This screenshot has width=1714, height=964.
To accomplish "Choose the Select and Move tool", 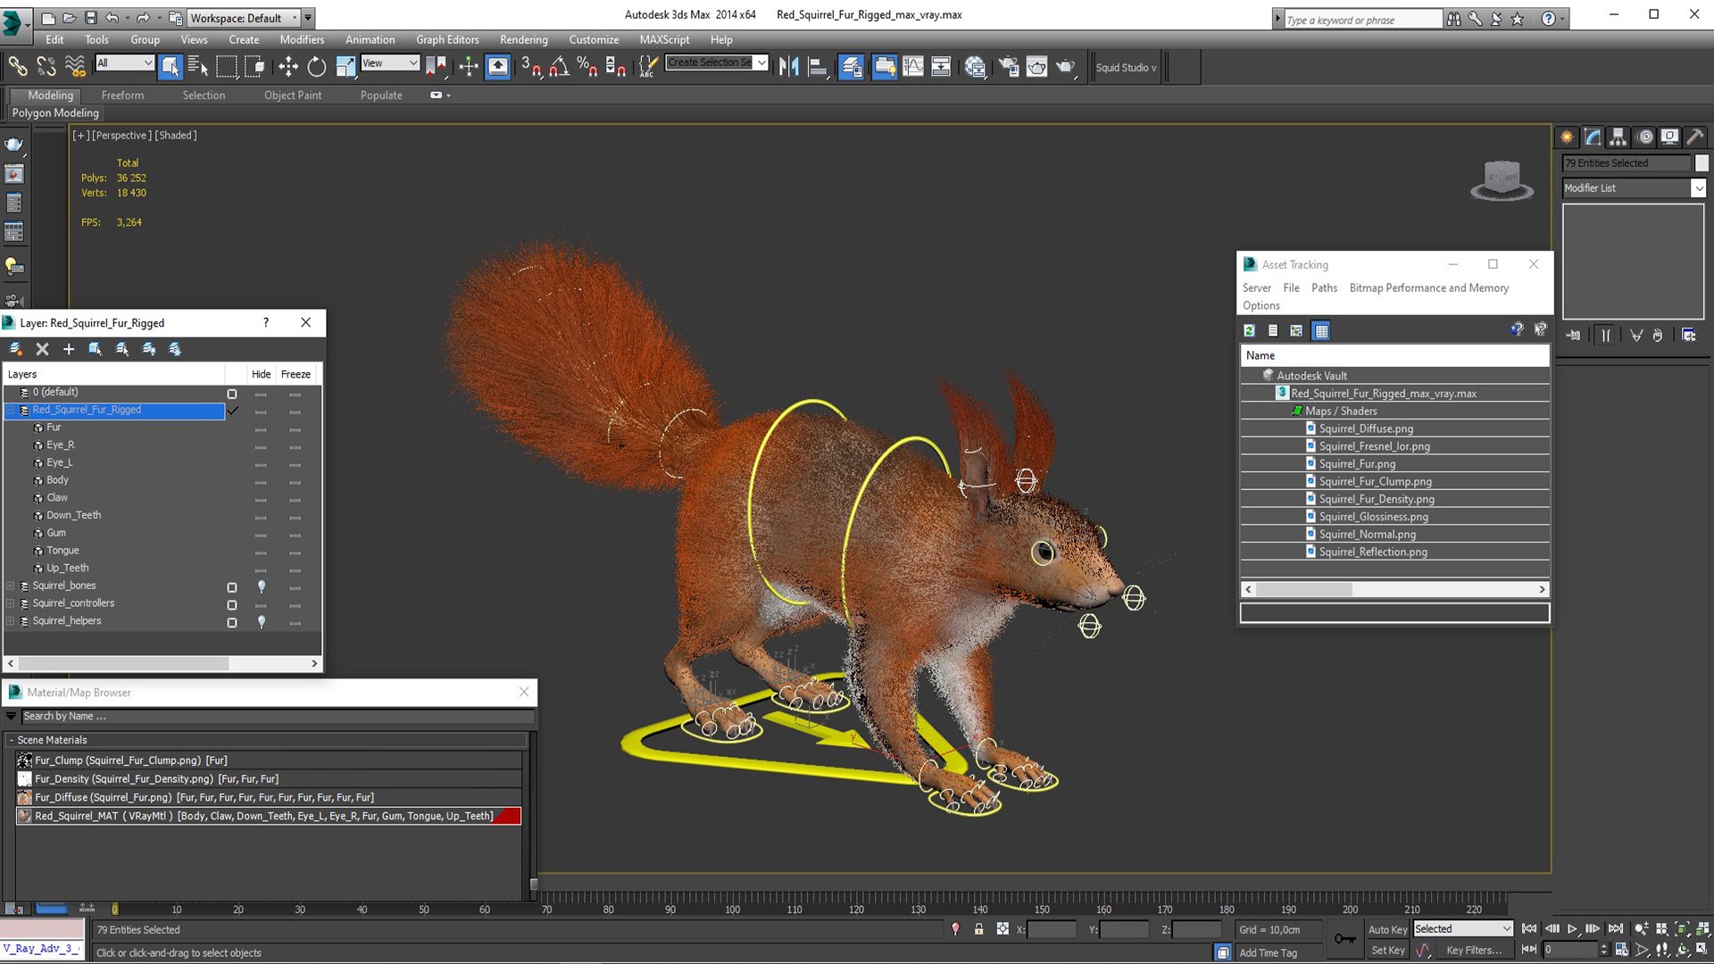I will click(287, 66).
